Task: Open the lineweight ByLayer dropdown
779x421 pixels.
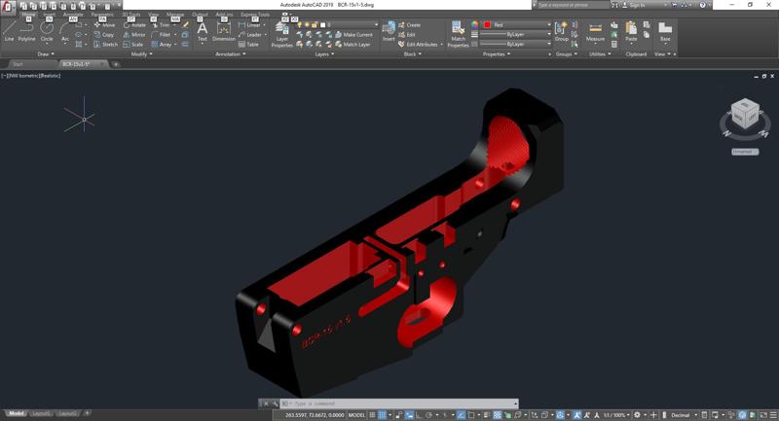Action: [x=516, y=35]
